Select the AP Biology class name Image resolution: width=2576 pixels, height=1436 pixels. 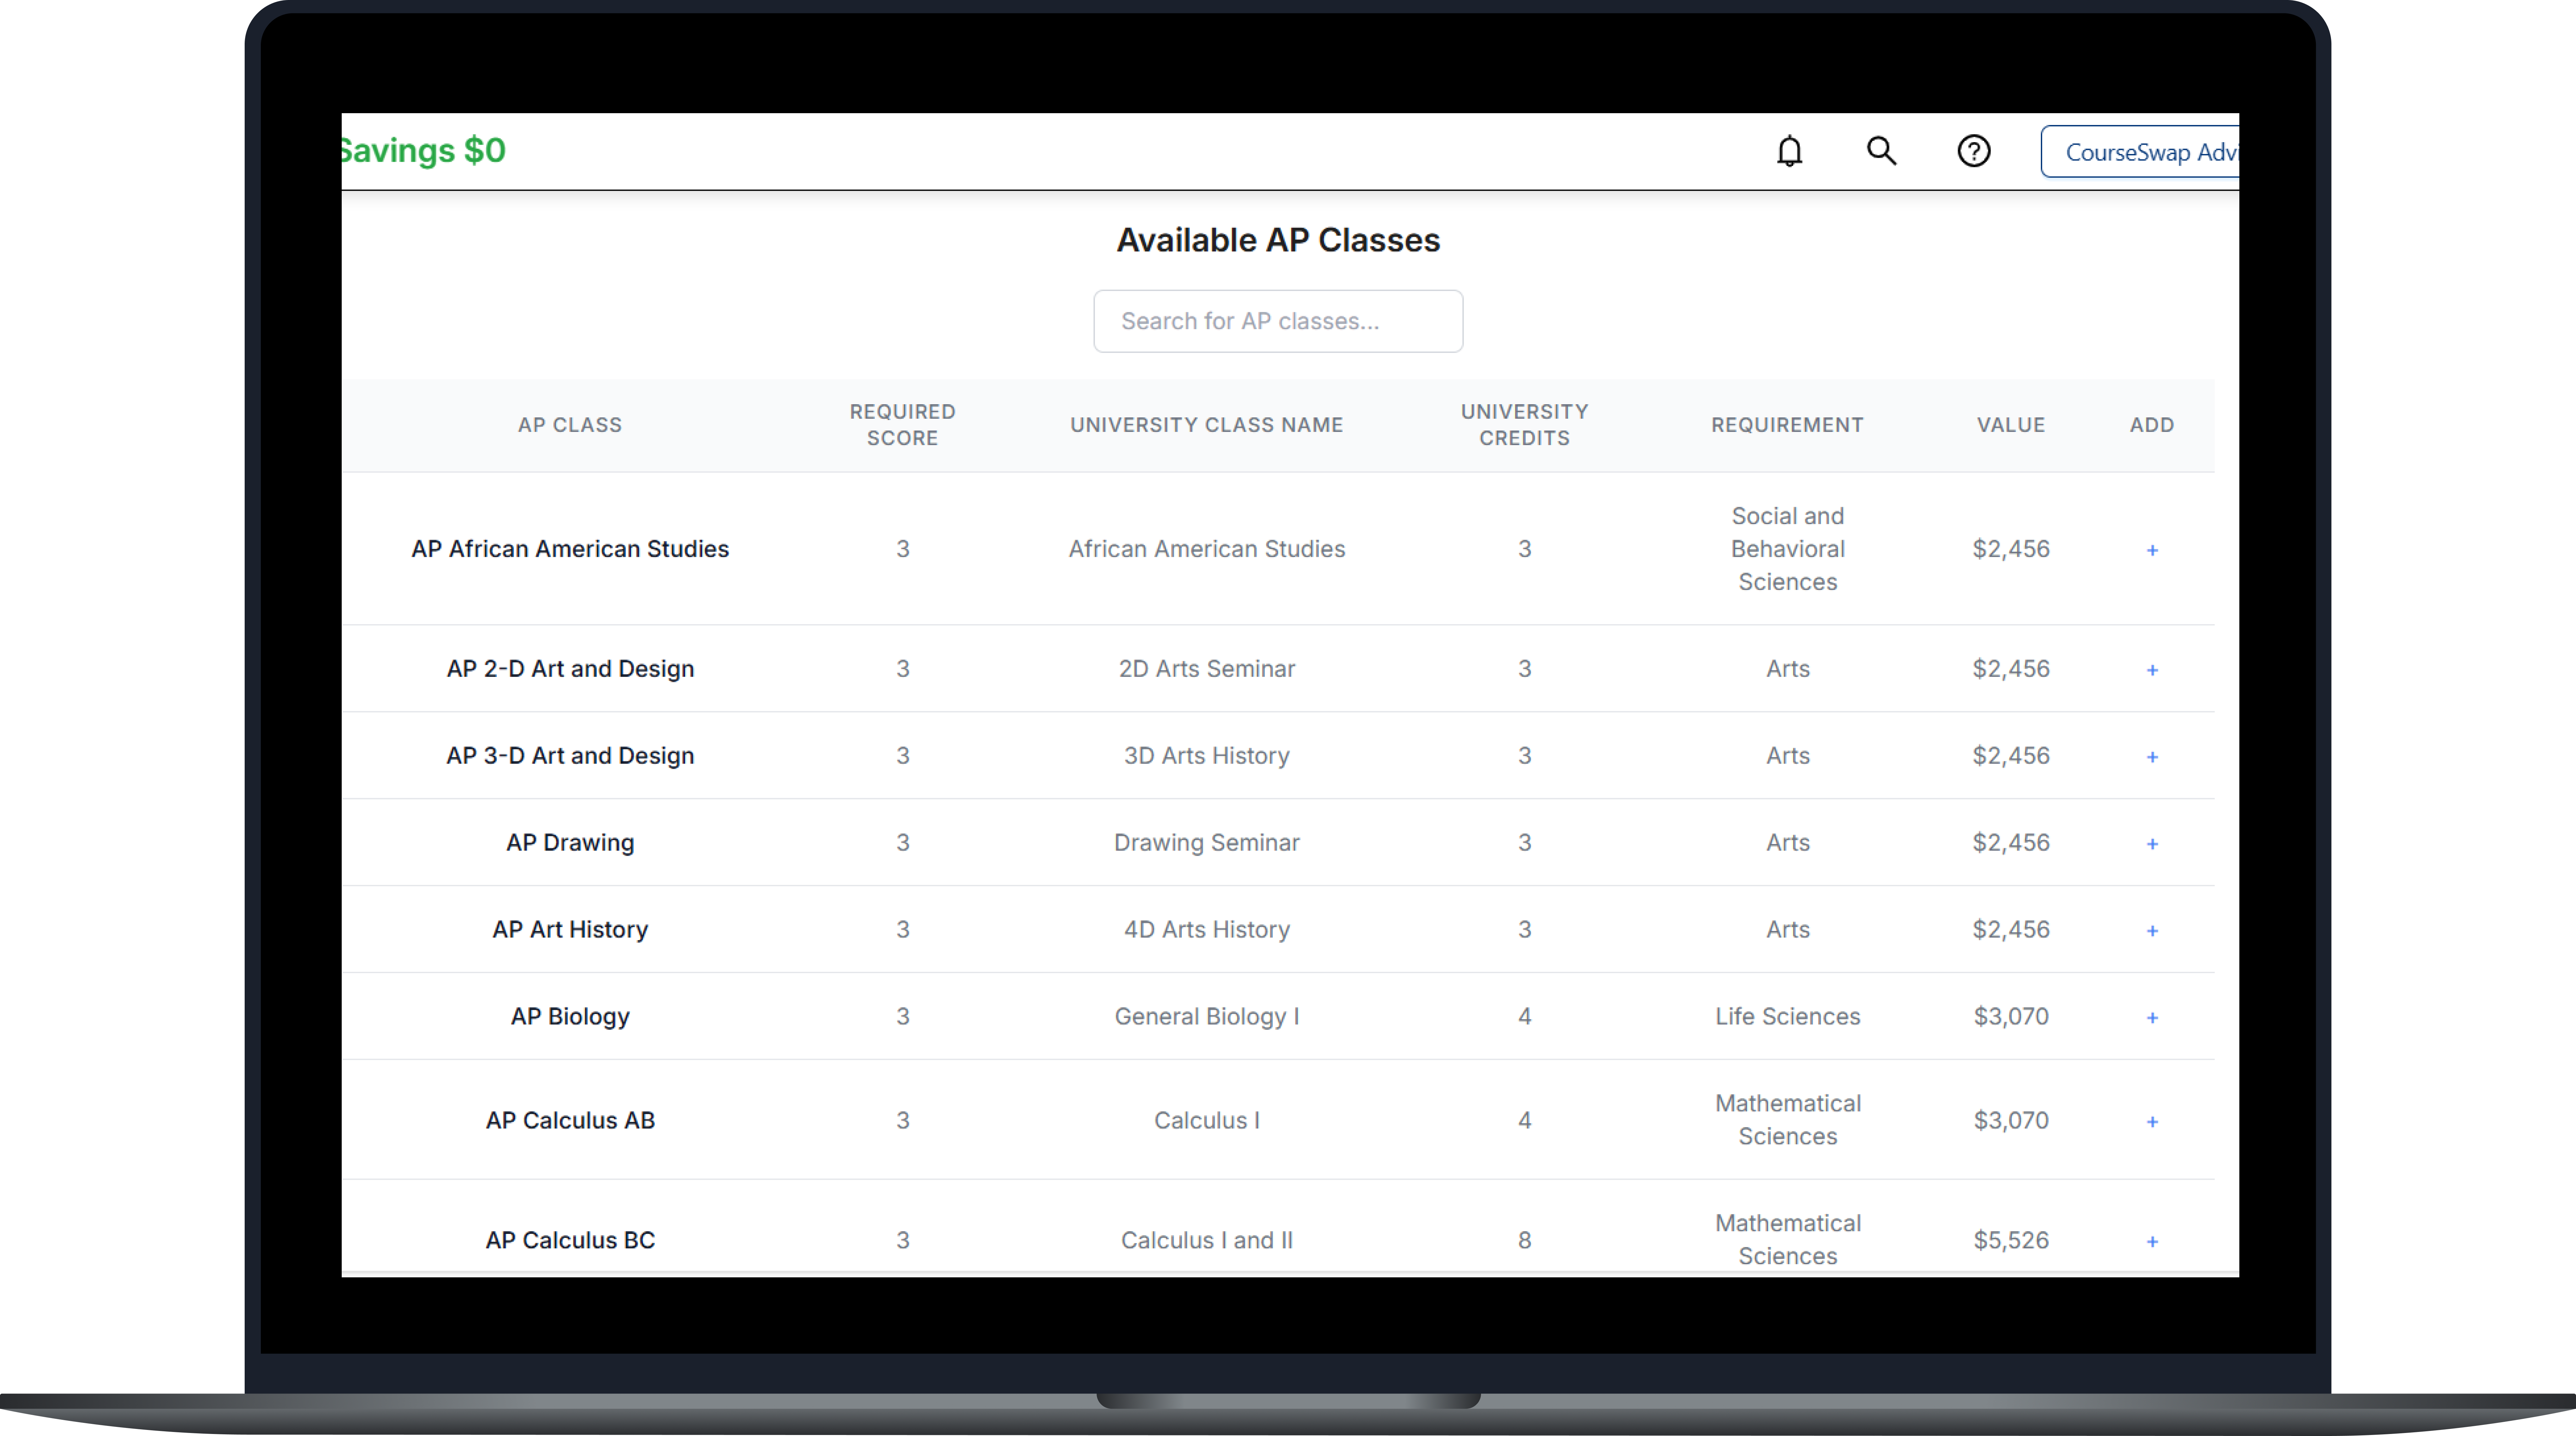point(570,1016)
